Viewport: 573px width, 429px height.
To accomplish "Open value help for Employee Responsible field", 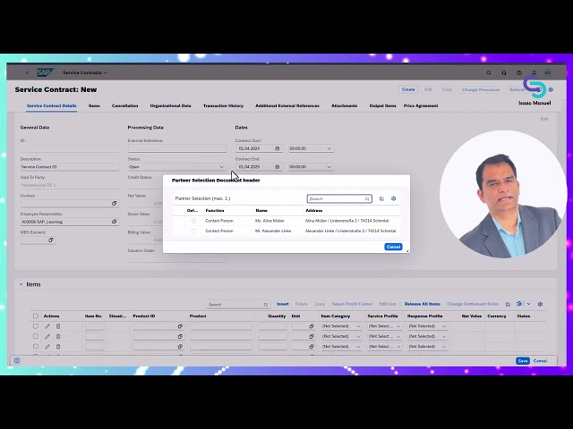I will (114, 222).
